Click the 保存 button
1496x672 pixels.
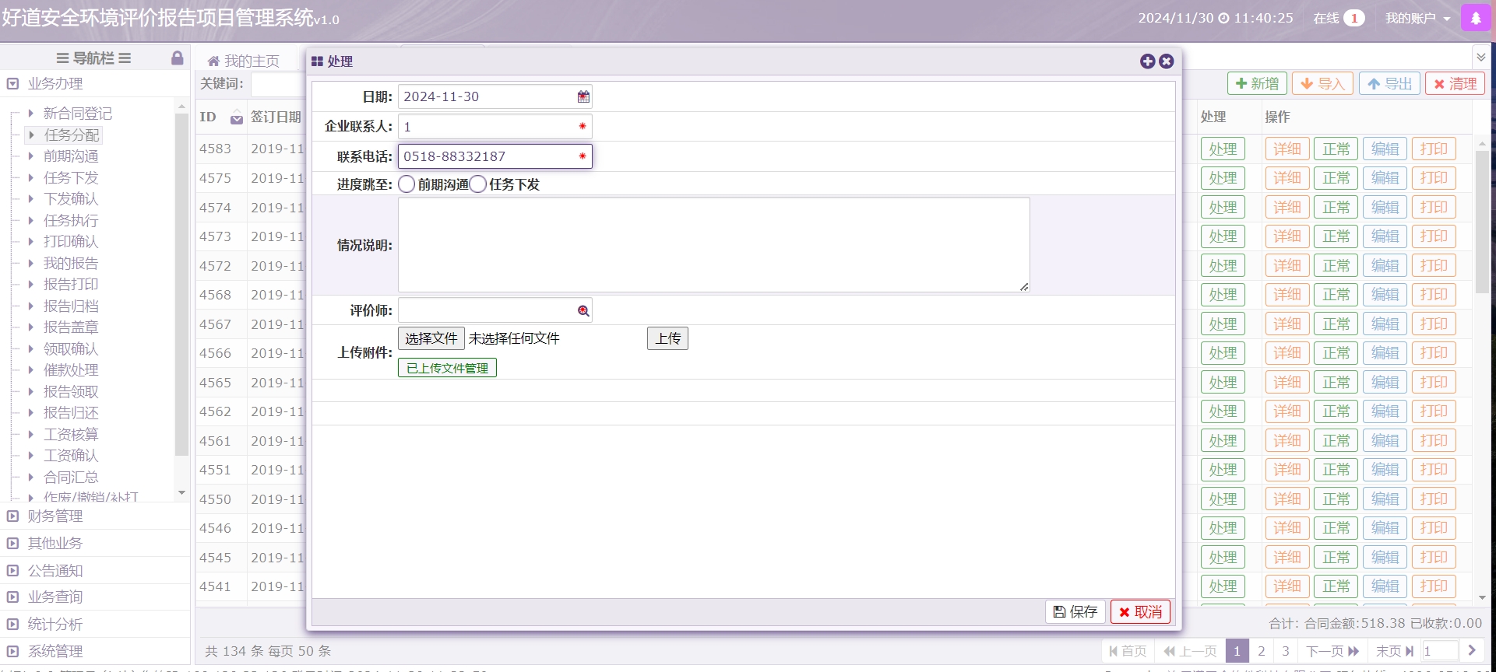1075,612
